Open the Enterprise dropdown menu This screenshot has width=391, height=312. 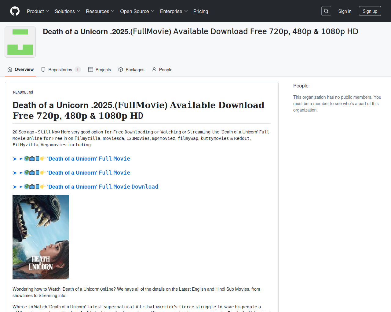pyautogui.click(x=174, y=11)
